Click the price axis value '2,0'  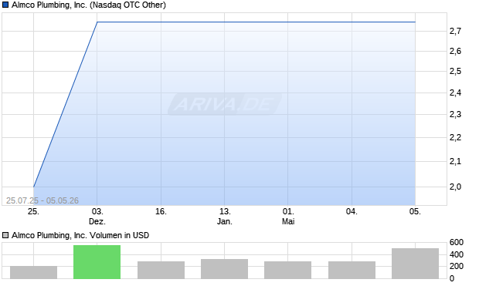[455, 187]
